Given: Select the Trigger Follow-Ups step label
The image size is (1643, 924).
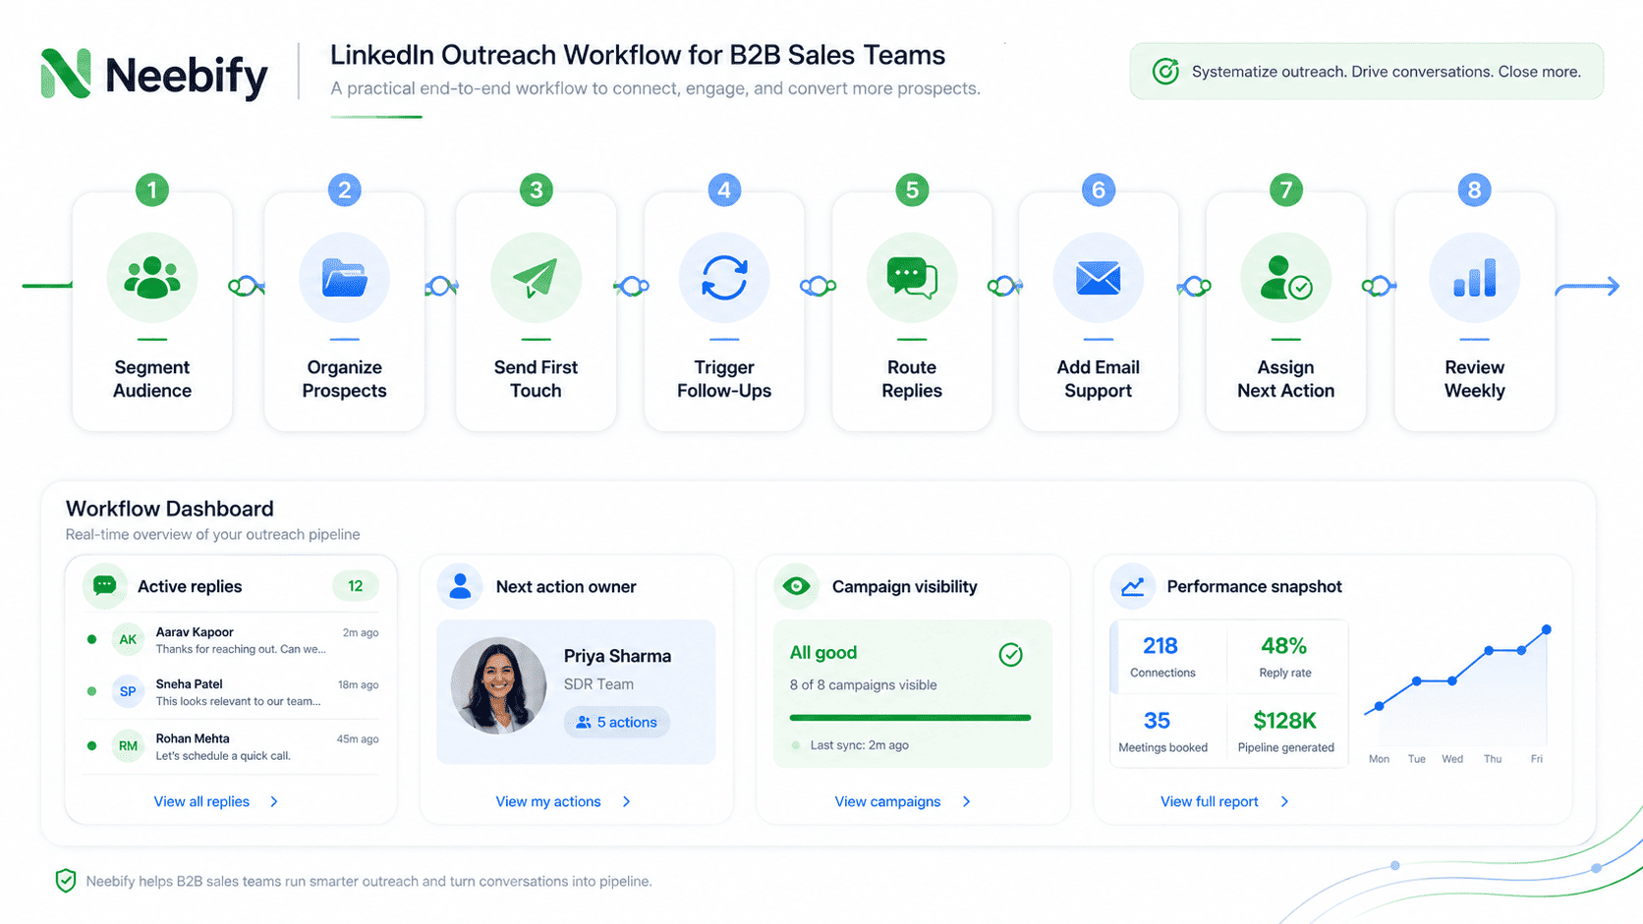Looking at the screenshot, I should click(x=724, y=379).
